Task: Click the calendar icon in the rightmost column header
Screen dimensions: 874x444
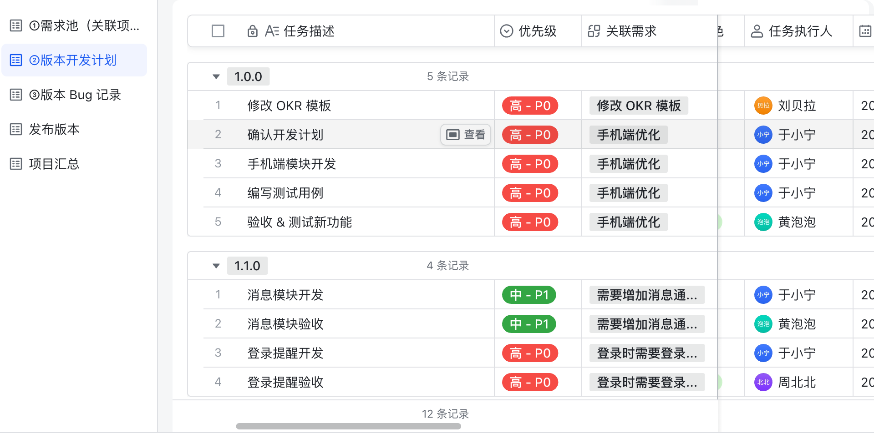Action: pyautogui.click(x=865, y=31)
